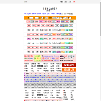The image size is (101, 101).
Task: Open the birth month dropdown after the year
Action: coord(61,18)
